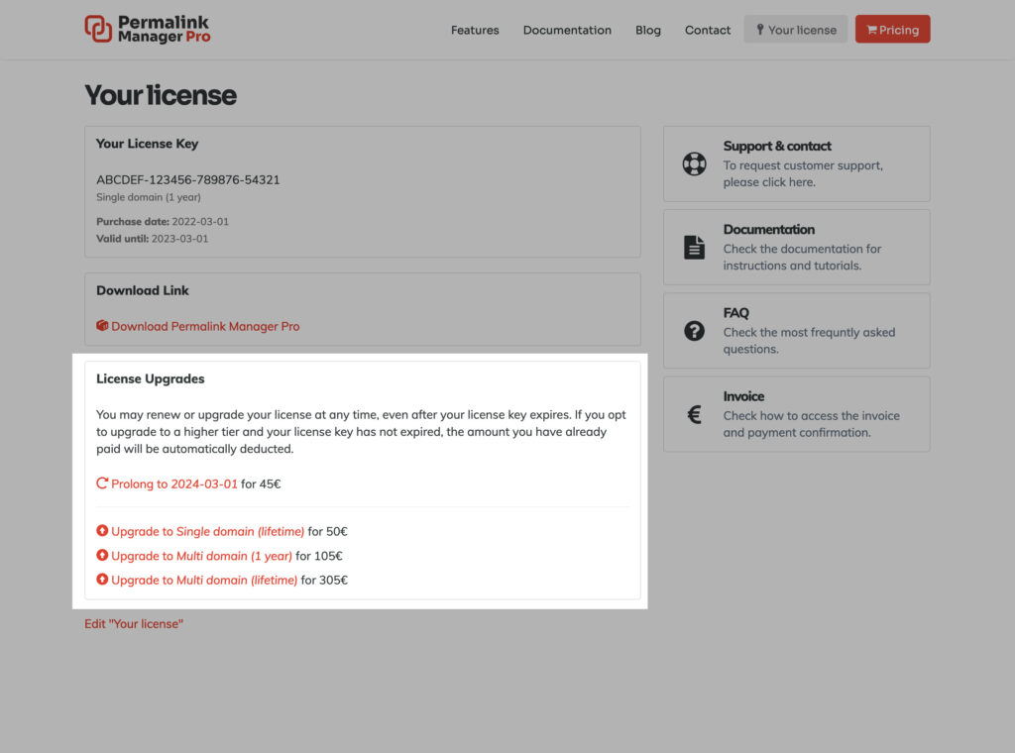1015x753 pixels.
Task: Open the Support & contact card heading
Action: (777, 147)
